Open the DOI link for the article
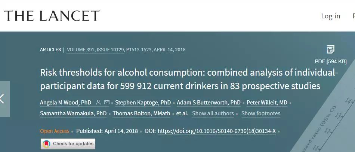Viewport: 355px width, 152px height. click(217, 131)
